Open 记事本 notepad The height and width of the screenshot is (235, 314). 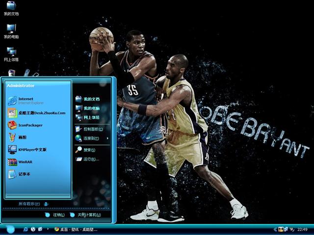(19, 174)
